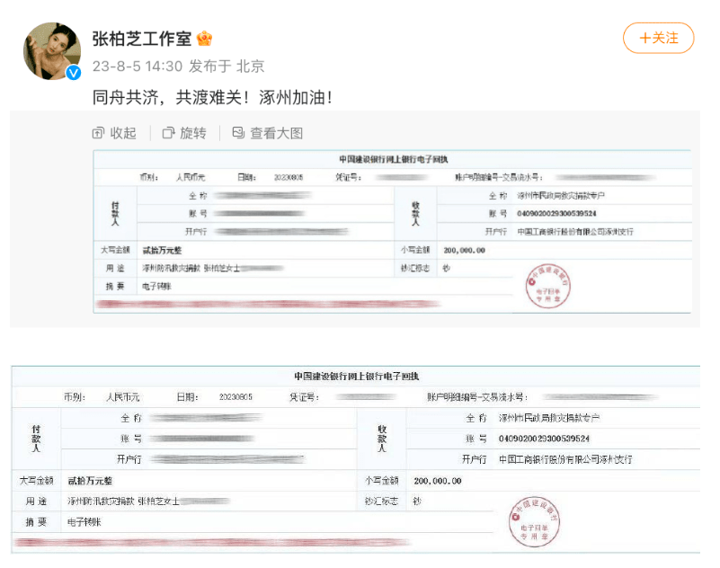Click the rotate icon beside 旋转
The width and height of the screenshot is (720, 568).
(168, 133)
